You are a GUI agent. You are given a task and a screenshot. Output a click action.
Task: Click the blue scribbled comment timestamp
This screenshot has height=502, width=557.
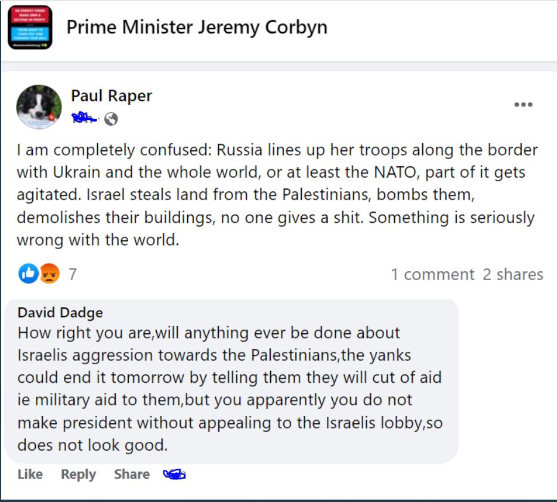(x=174, y=475)
